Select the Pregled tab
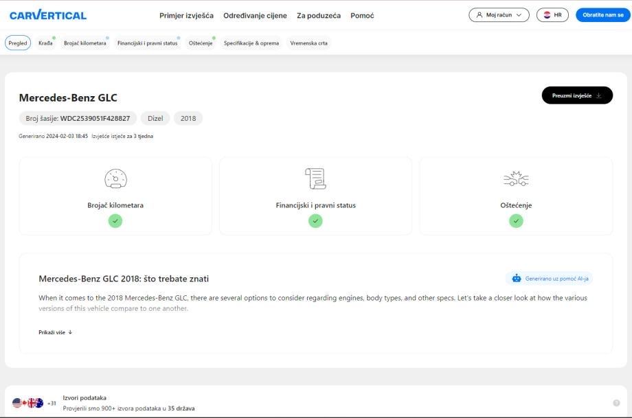This screenshot has width=632, height=418. [x=18, y=43]
